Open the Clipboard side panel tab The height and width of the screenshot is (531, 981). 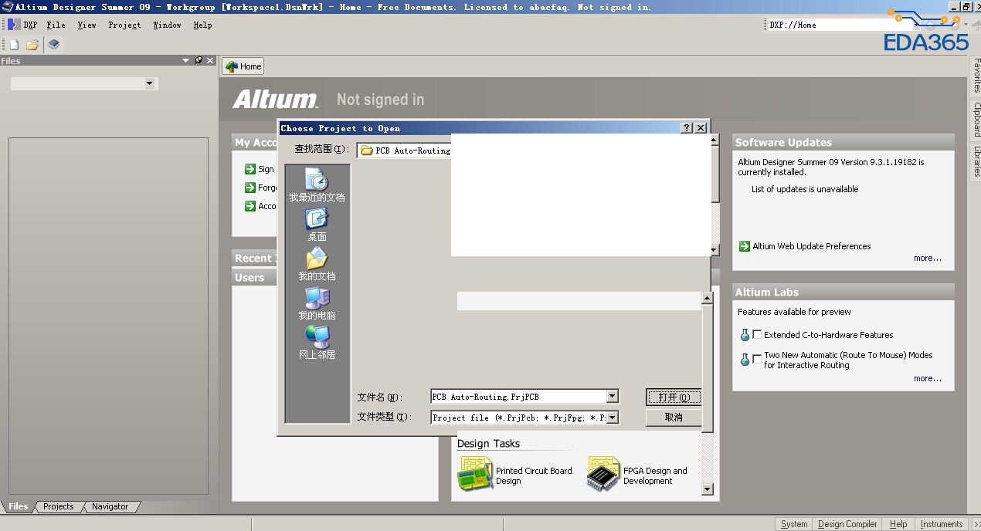click(x=976, y=120)
